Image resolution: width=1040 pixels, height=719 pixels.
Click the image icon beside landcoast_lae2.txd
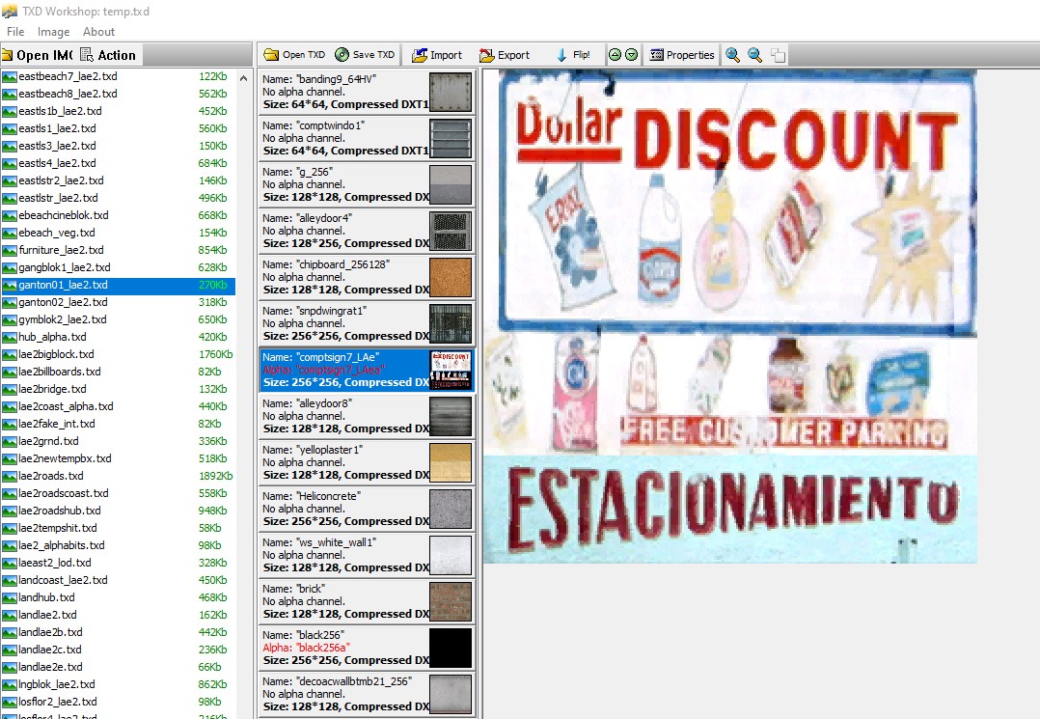[x=10, y=580]
